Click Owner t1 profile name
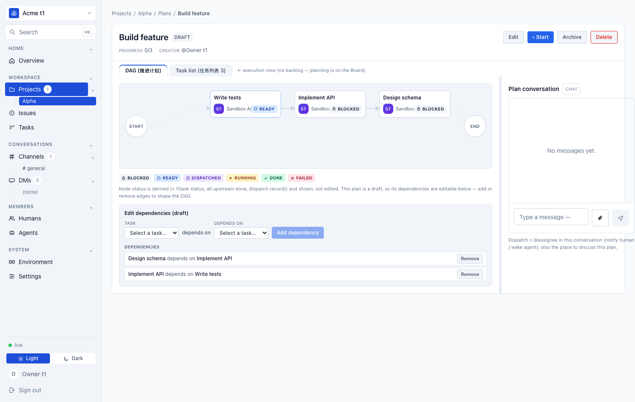This screenshot has height=402, width=635. click(x=34, y=374)
